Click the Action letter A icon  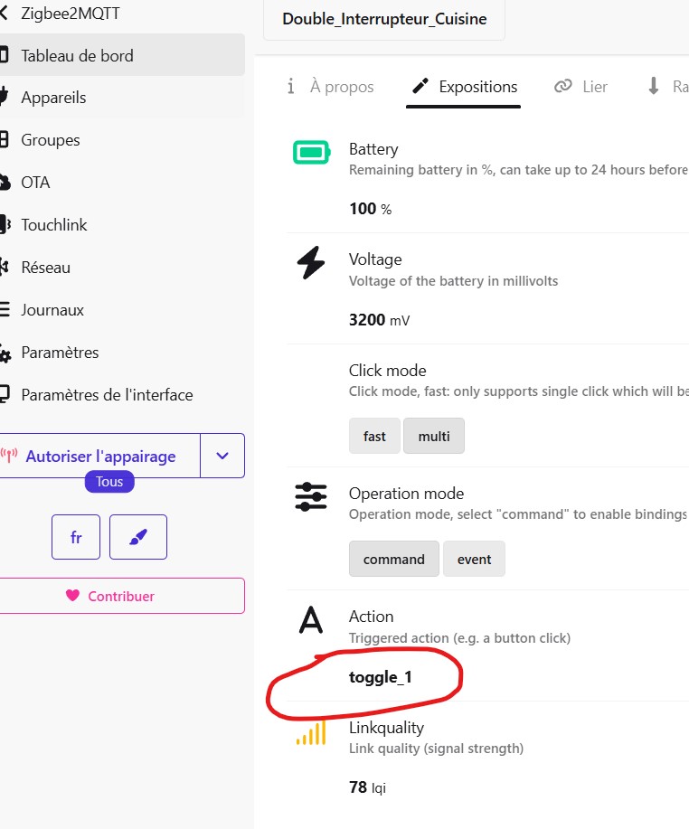(x=311, y=620)
